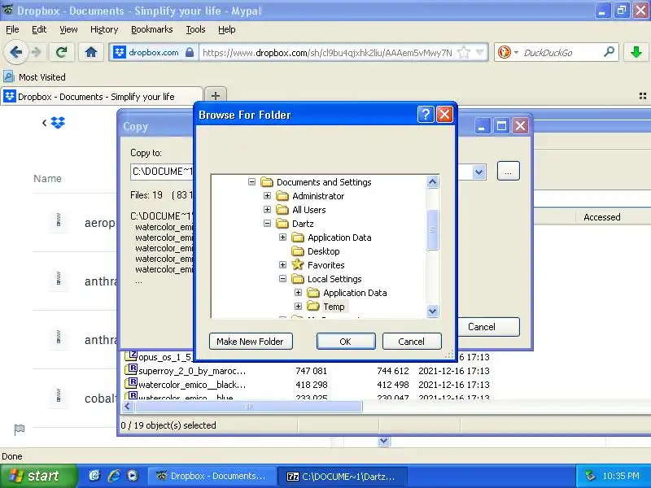Select the Temp folder in the tree
This screenshot has height=488, width=651.
pos(334,307)
